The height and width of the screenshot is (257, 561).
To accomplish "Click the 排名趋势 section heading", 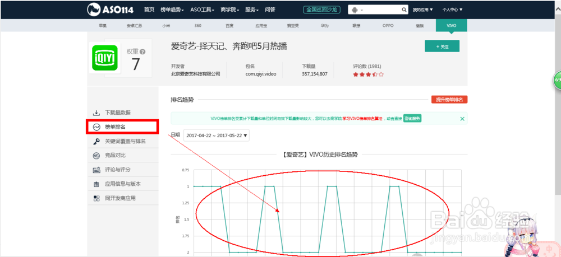I will 182,100.
